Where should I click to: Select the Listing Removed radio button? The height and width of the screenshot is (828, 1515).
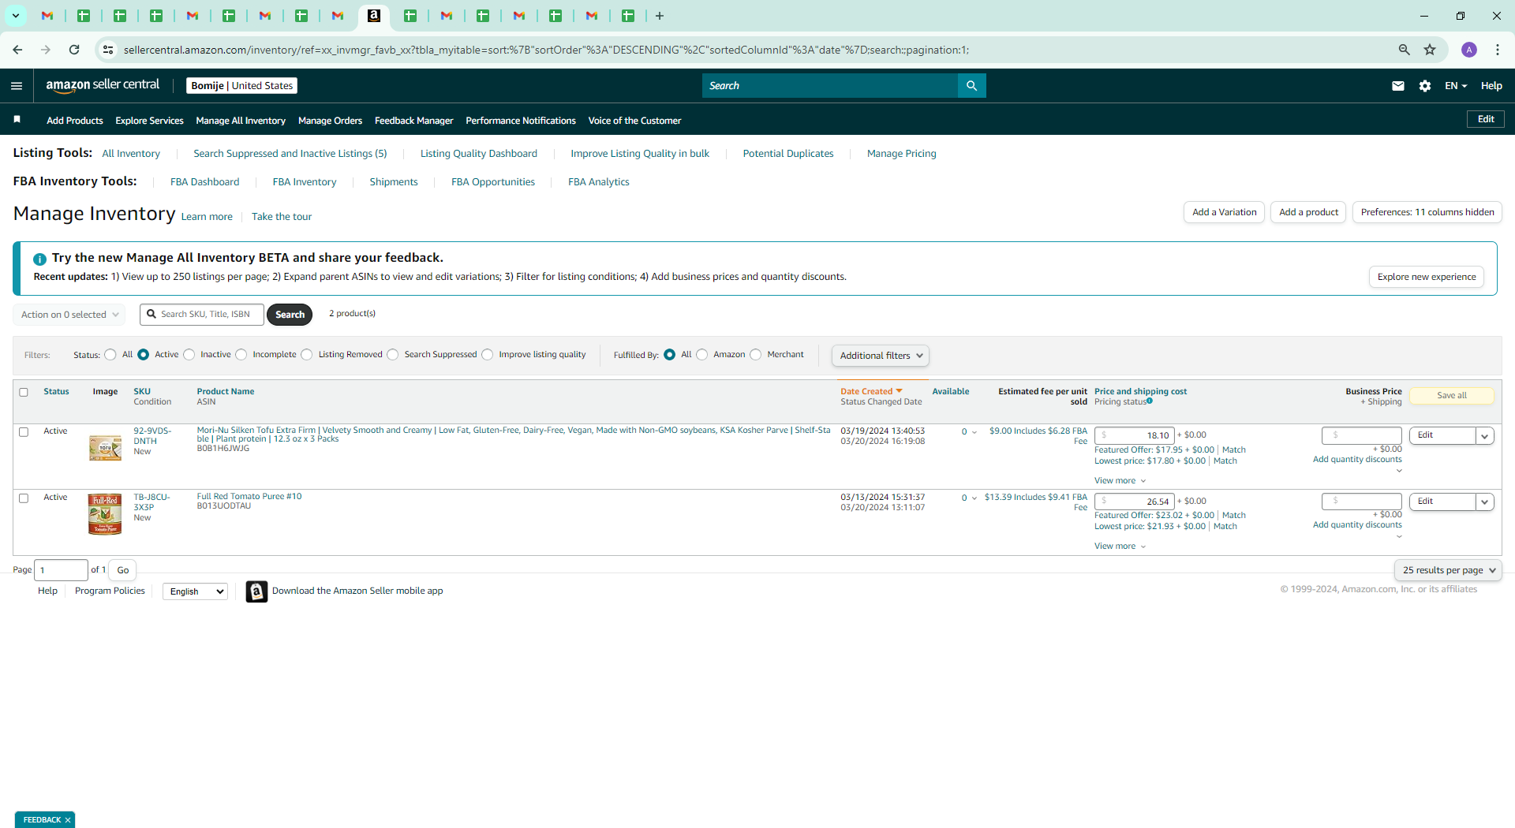307,355
